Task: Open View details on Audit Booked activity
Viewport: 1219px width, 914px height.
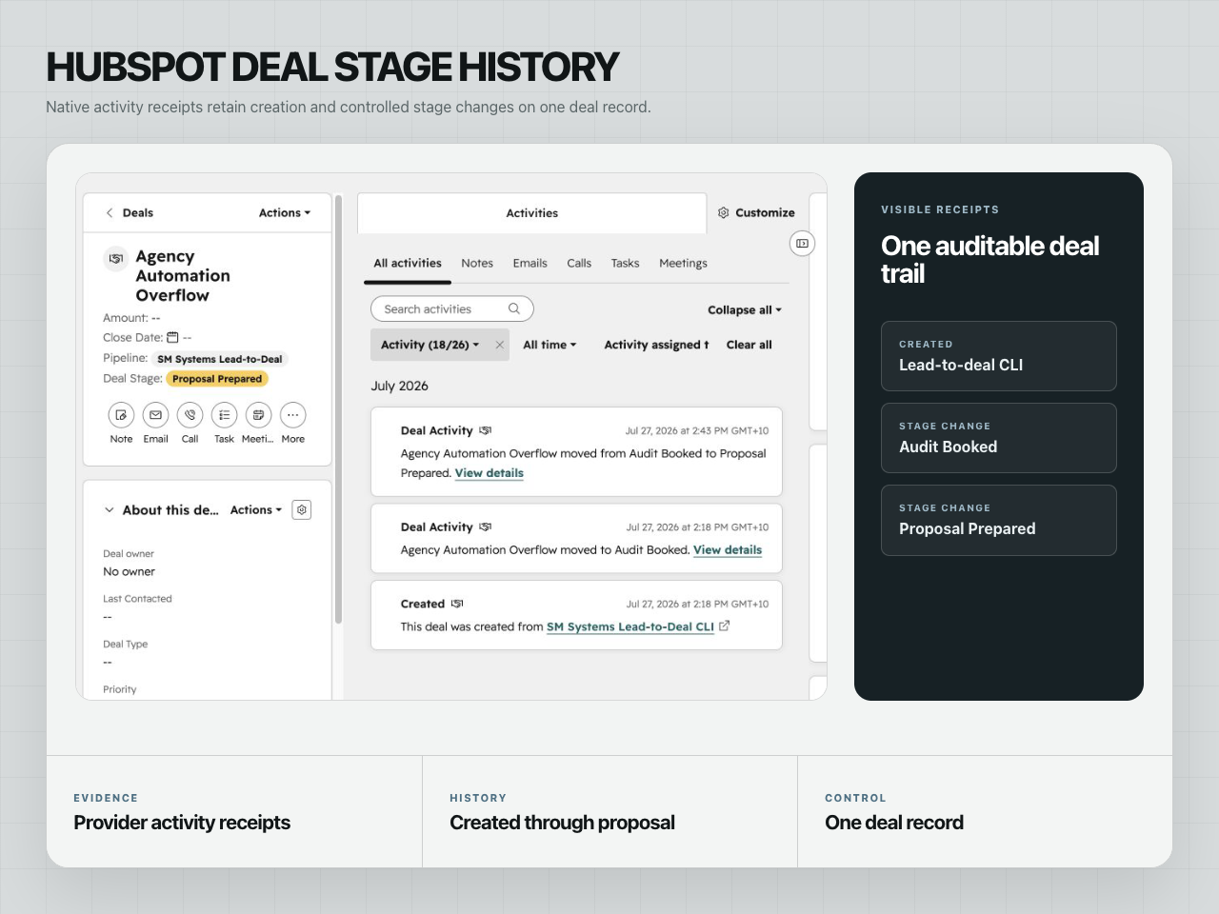Action: pyautogui.click(x=728, y=550)
